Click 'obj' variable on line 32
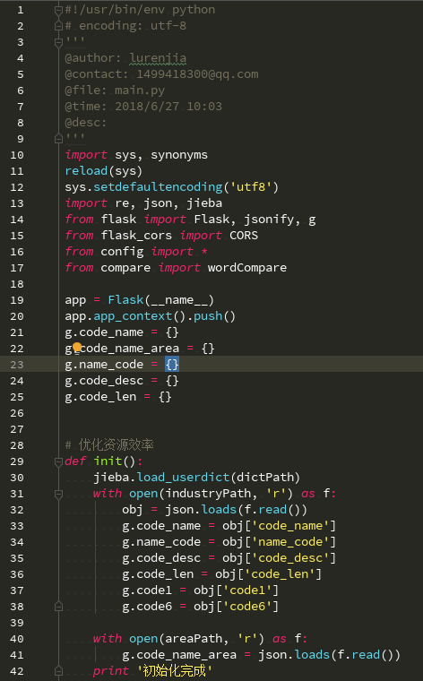The height and width of the screenshot is (681, 423). coord(133,510)
